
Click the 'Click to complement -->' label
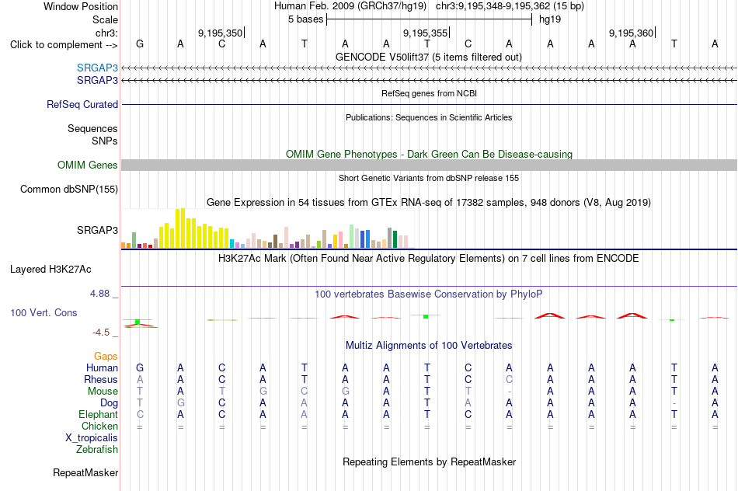64,45
